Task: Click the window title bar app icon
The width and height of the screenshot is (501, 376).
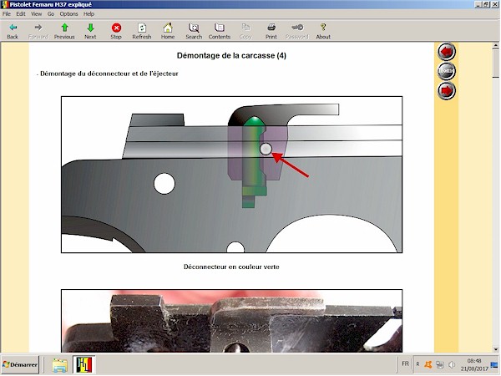Action: (x=4, y=4)
